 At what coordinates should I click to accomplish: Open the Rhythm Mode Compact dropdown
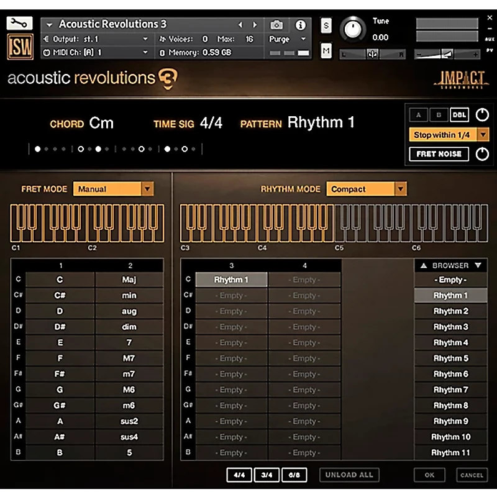366,189
